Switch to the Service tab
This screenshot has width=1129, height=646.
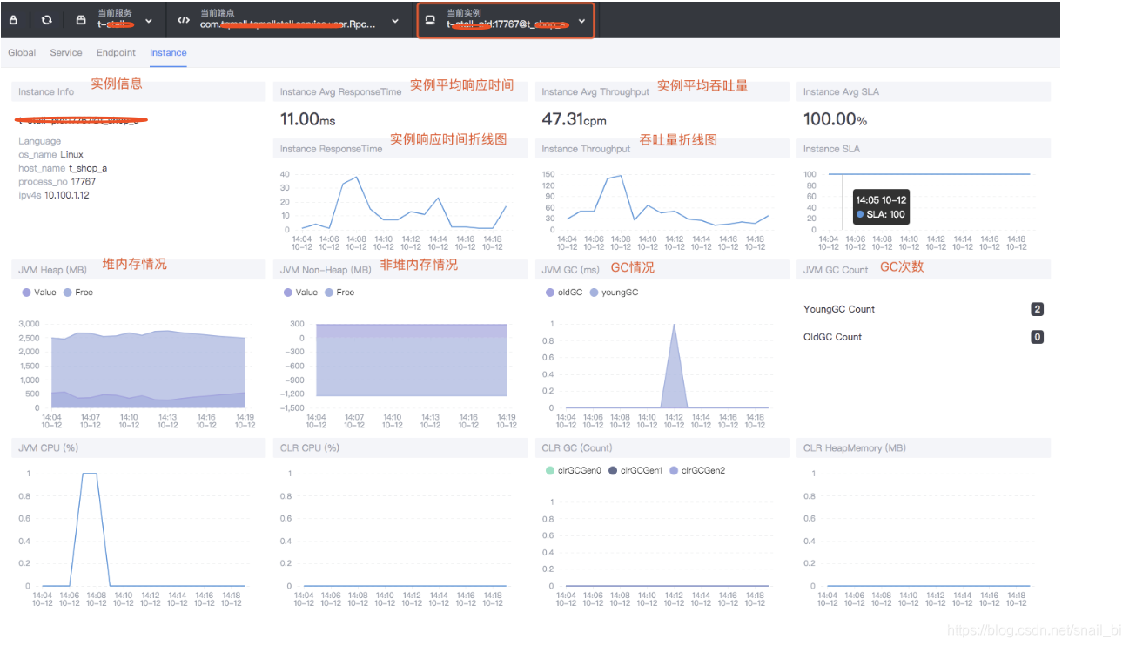pos(66,53)
